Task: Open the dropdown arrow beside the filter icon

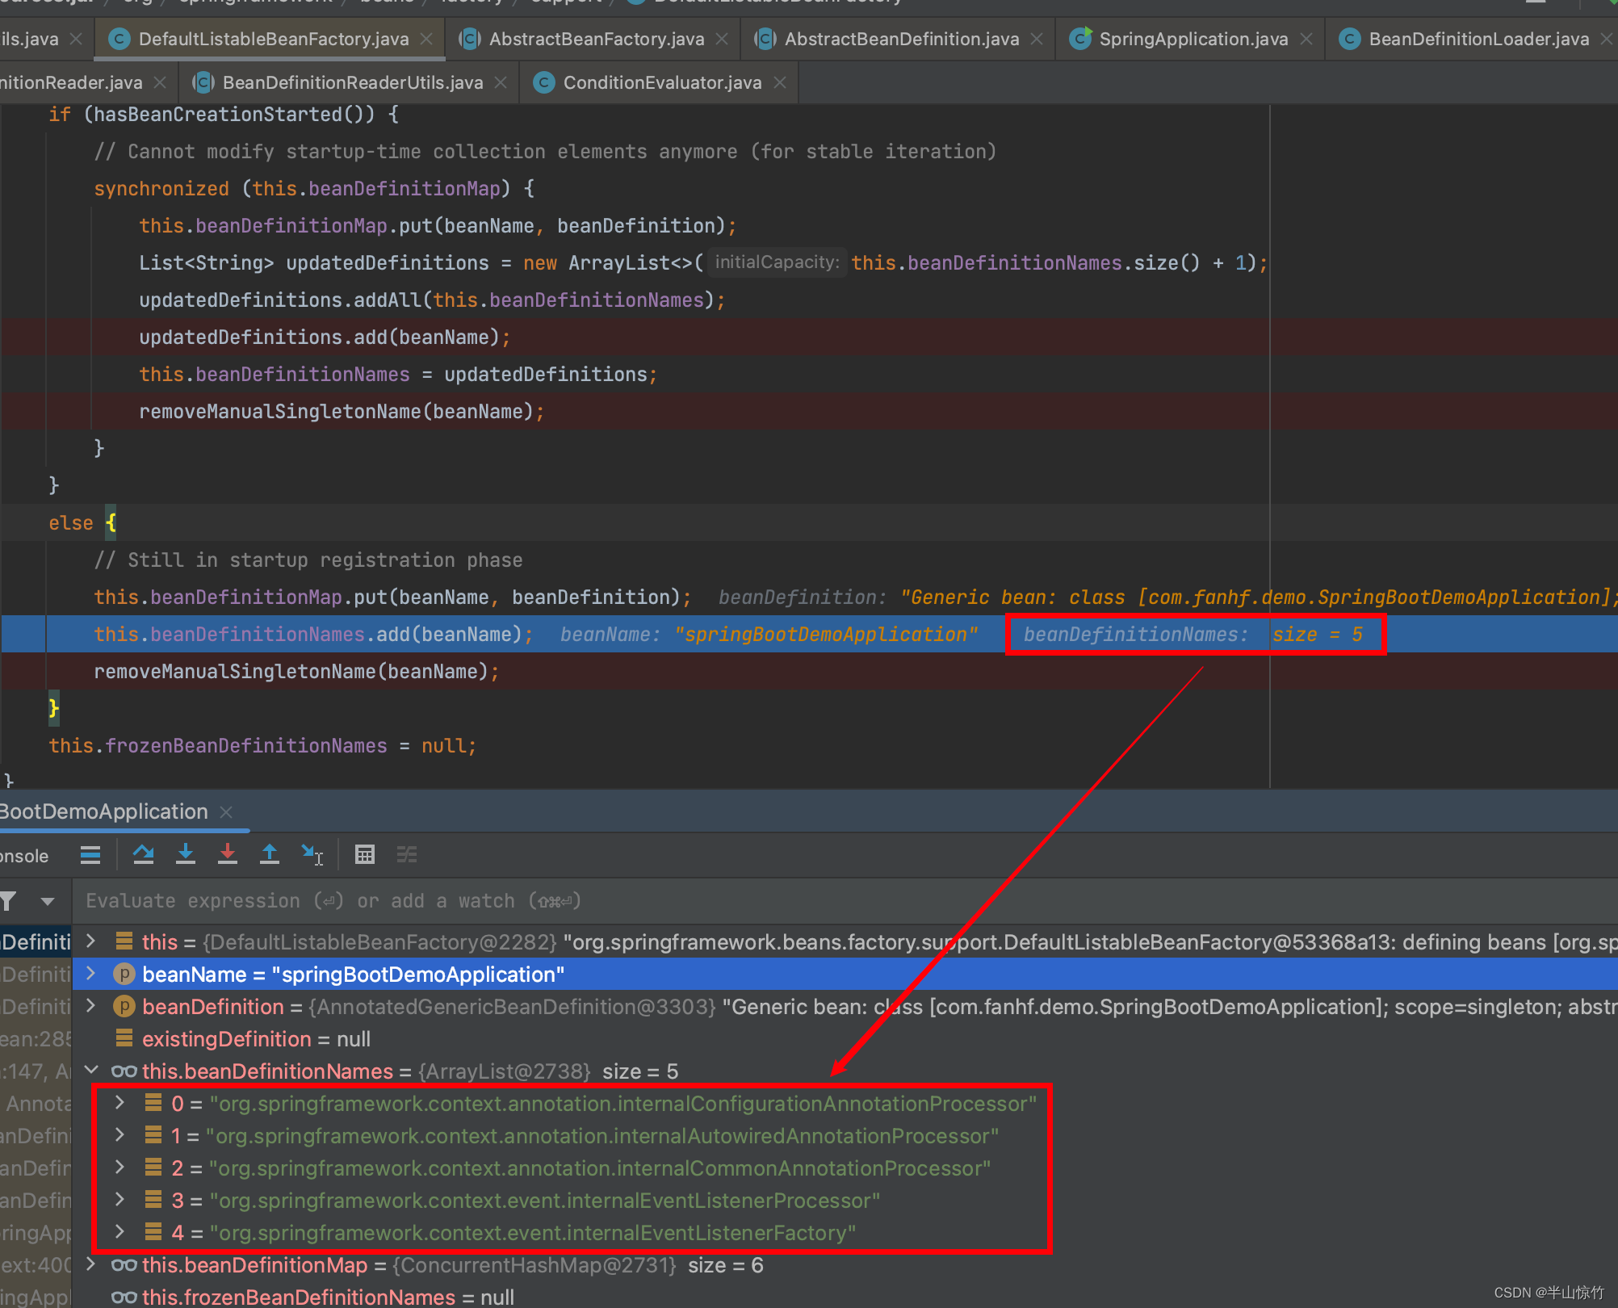Action: coord(48,901)
